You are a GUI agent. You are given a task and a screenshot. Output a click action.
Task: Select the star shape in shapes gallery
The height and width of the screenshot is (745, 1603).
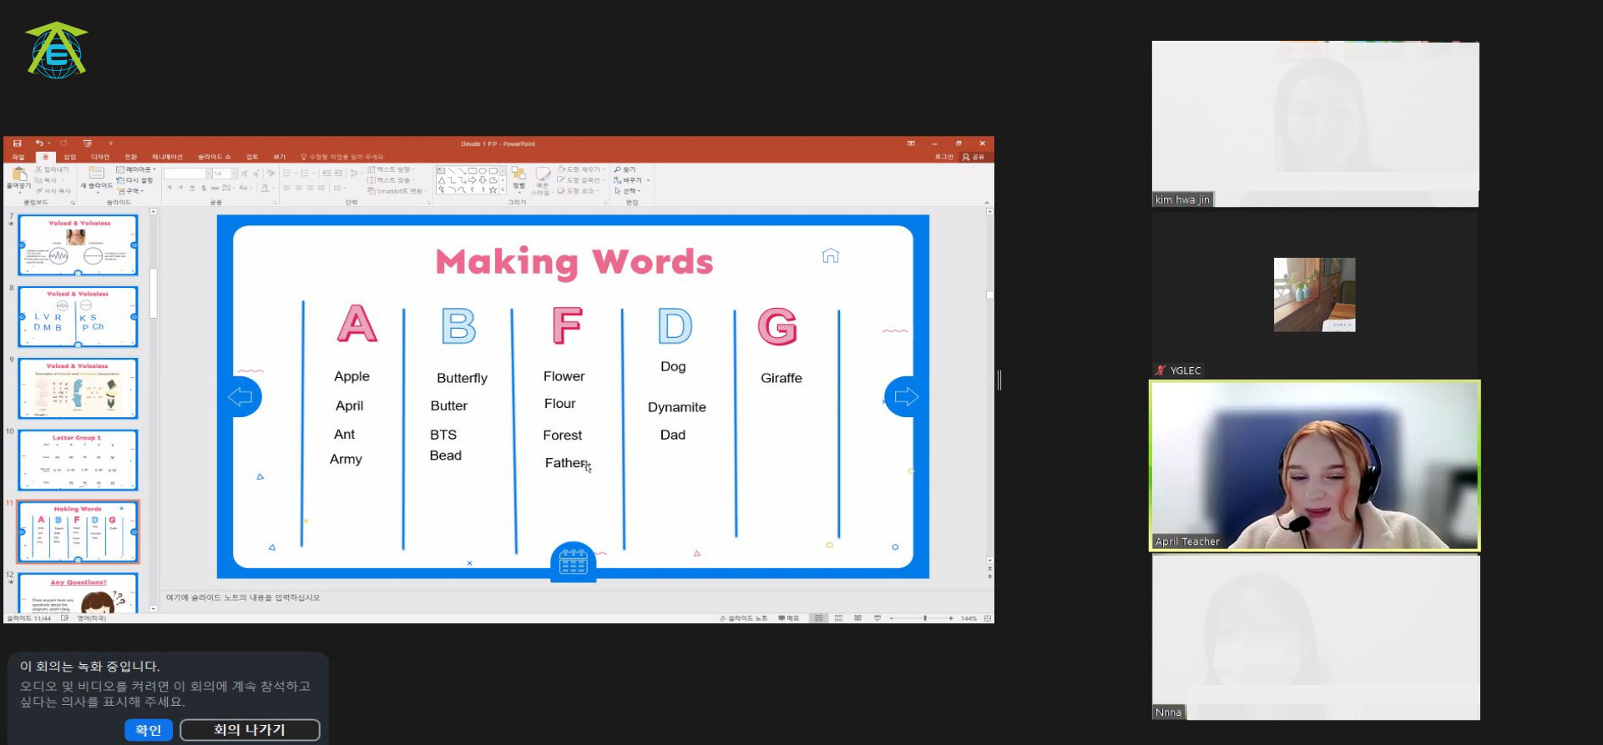[x=493, y=189]
